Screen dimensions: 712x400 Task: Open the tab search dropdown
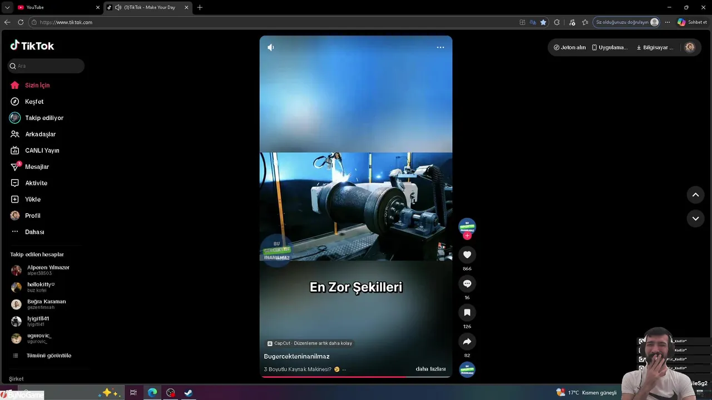pyautogui.click(x=7, y=7)
